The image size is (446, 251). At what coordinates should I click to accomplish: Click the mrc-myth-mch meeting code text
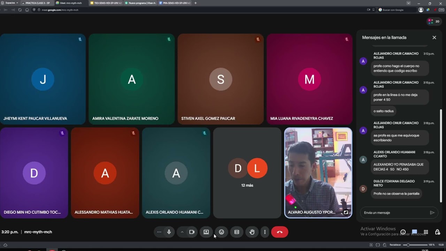pos(38,232)
